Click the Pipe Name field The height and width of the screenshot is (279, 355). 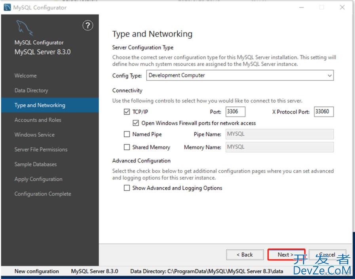pyautogui.click(x=280, y=134)
